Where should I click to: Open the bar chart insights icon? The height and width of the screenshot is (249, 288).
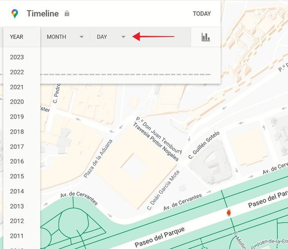206,37
